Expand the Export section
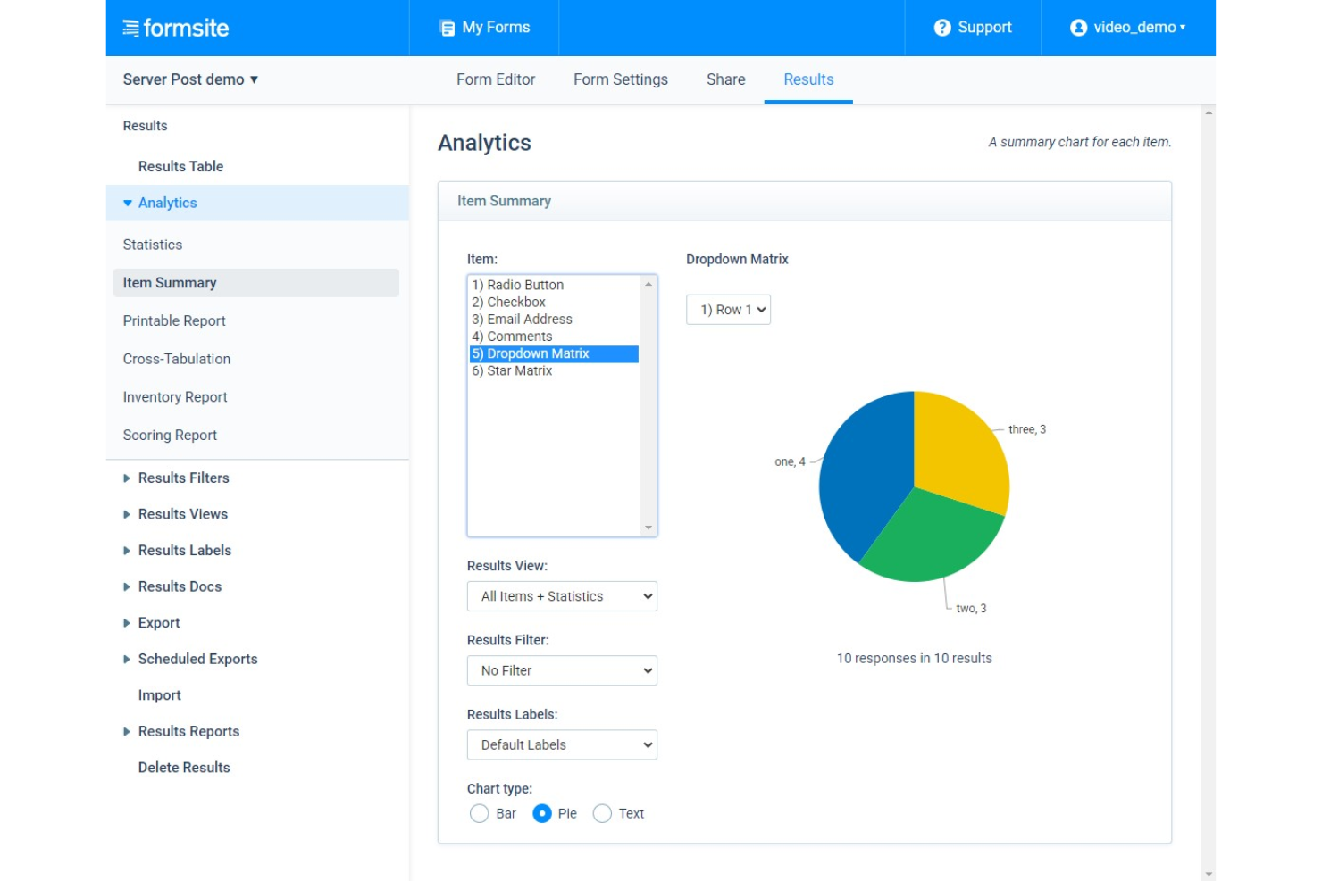This screenshot has width=1322, height=881. pos(158,622)
